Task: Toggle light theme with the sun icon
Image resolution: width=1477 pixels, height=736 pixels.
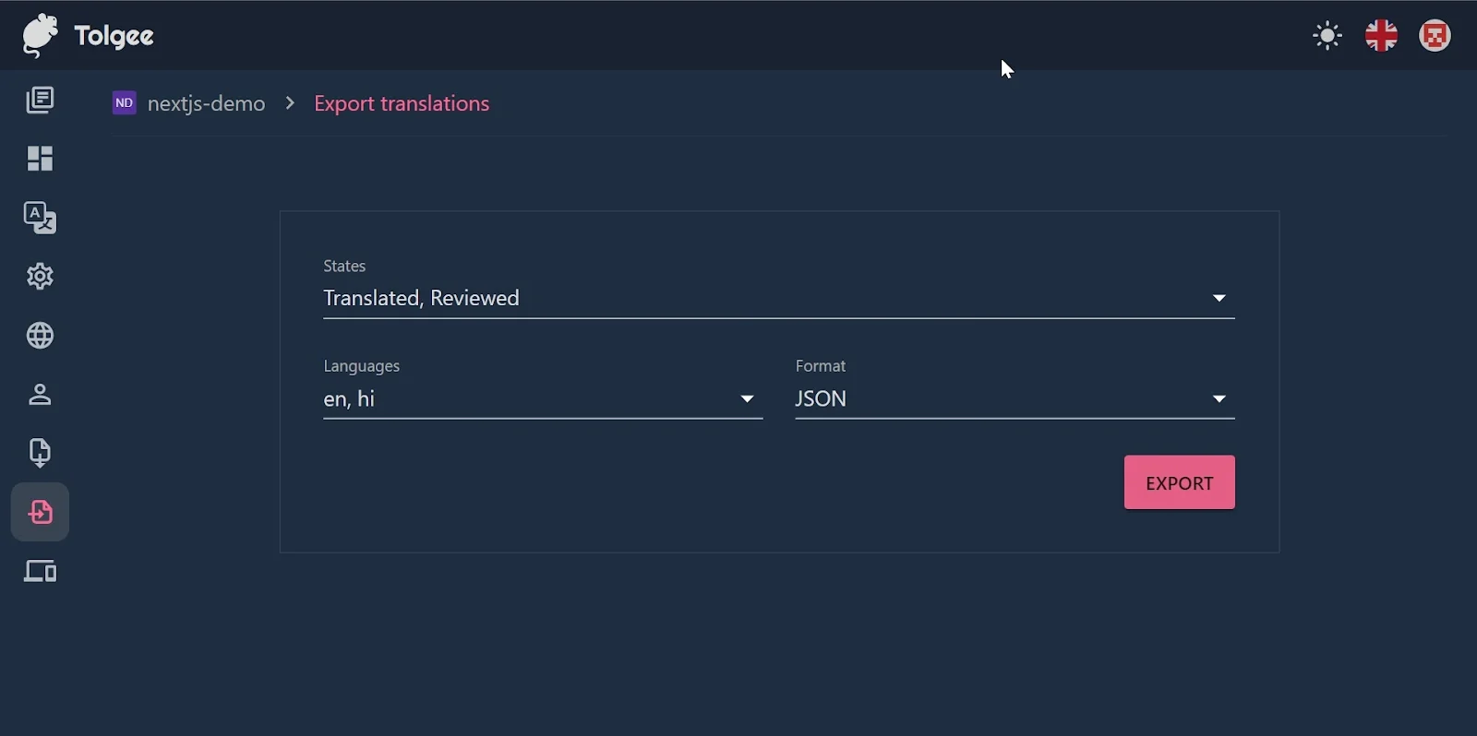Action: [1327, 34]
